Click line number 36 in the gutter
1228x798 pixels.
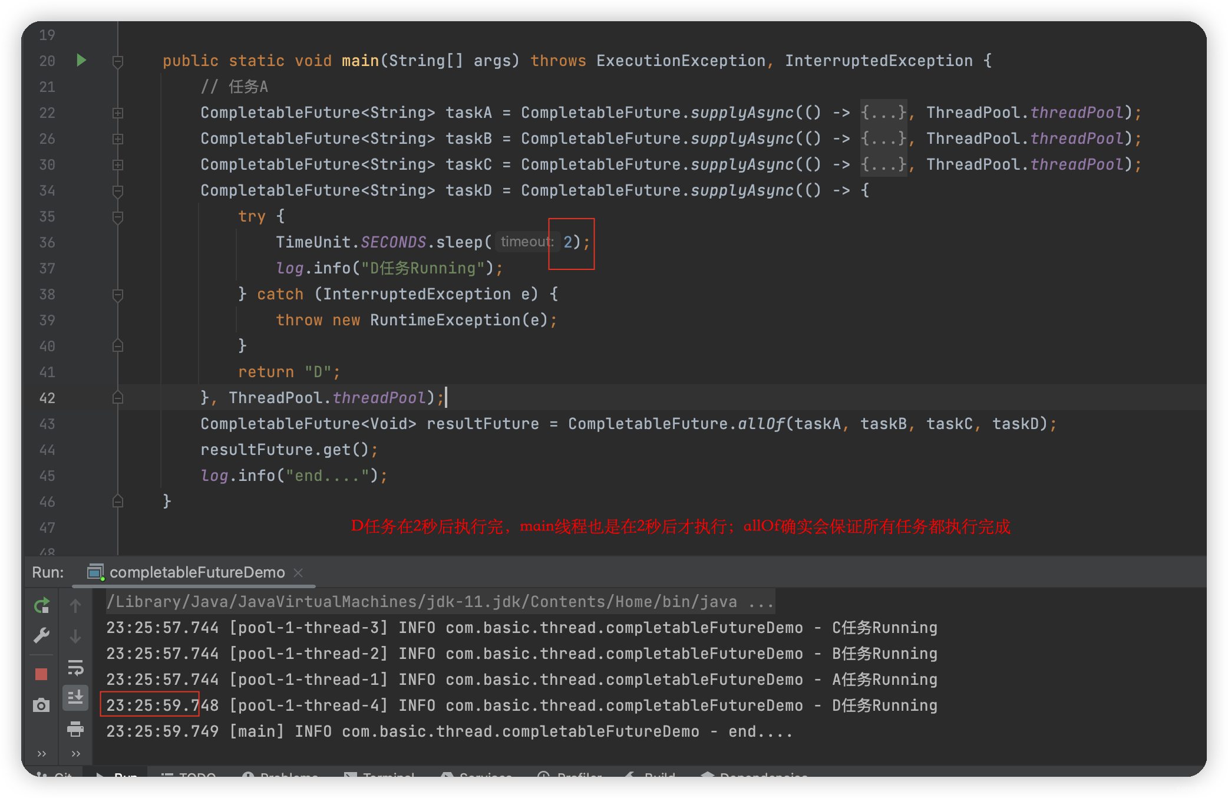[x=47, y=242]
